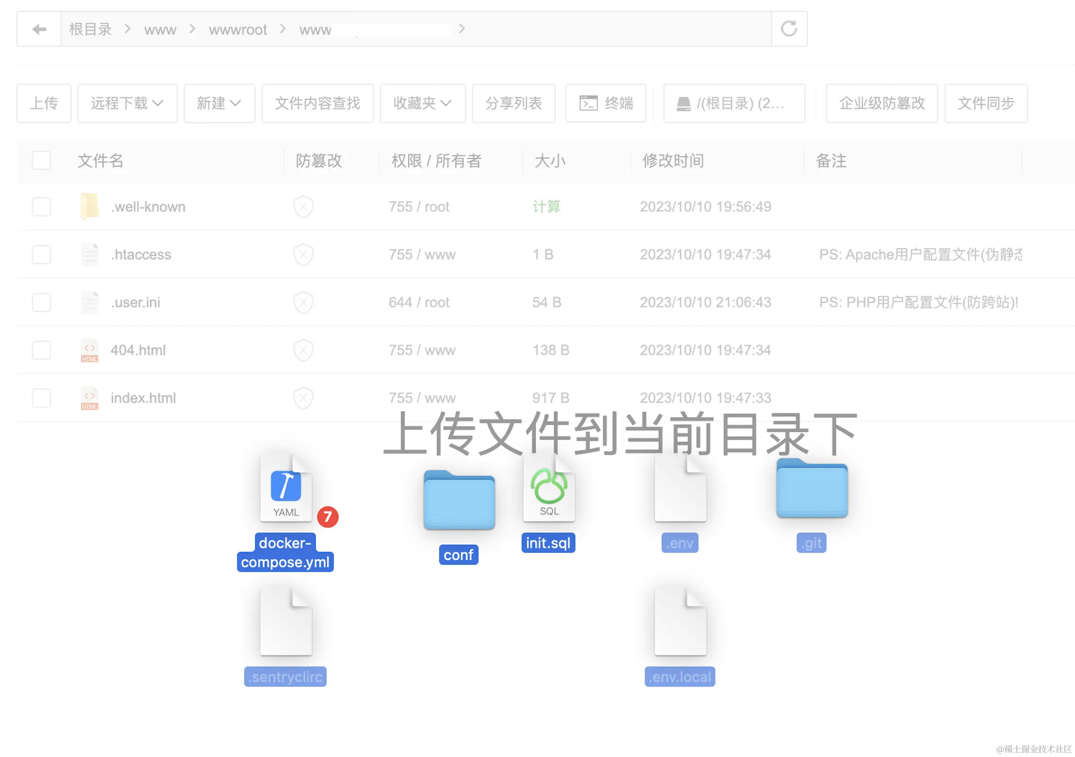Click the docker-compose.yml YAML file icon

(286, 488)
